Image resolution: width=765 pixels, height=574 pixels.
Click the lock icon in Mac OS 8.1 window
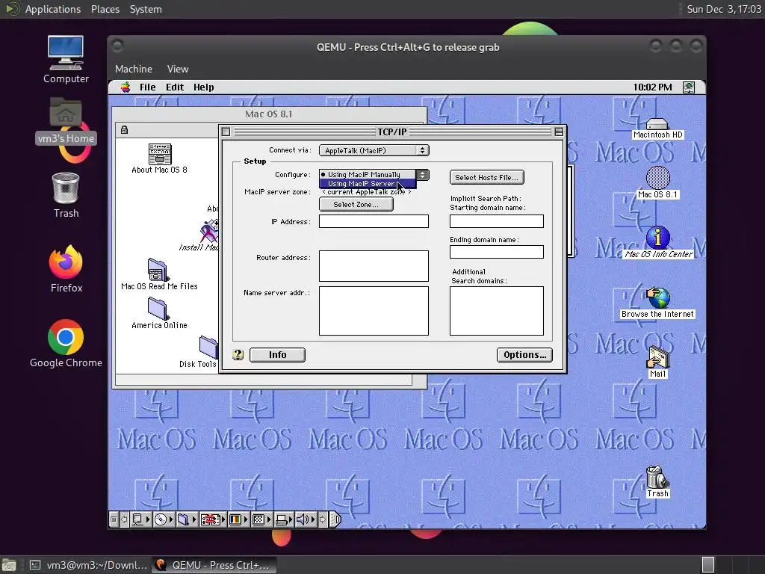coord(125,130)
